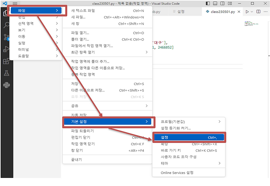Open the Python sidebar icon
The image size is (270, 186).
[x=6, y=85]
